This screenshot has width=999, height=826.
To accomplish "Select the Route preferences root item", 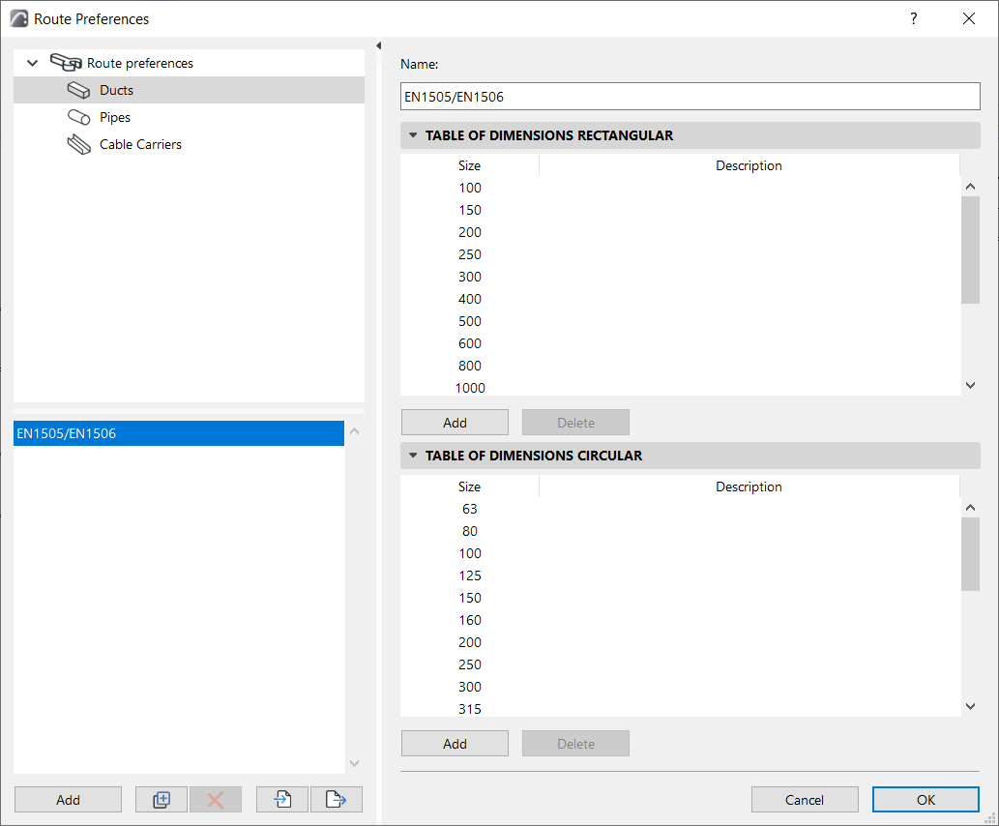I will (x=190, y=63).
